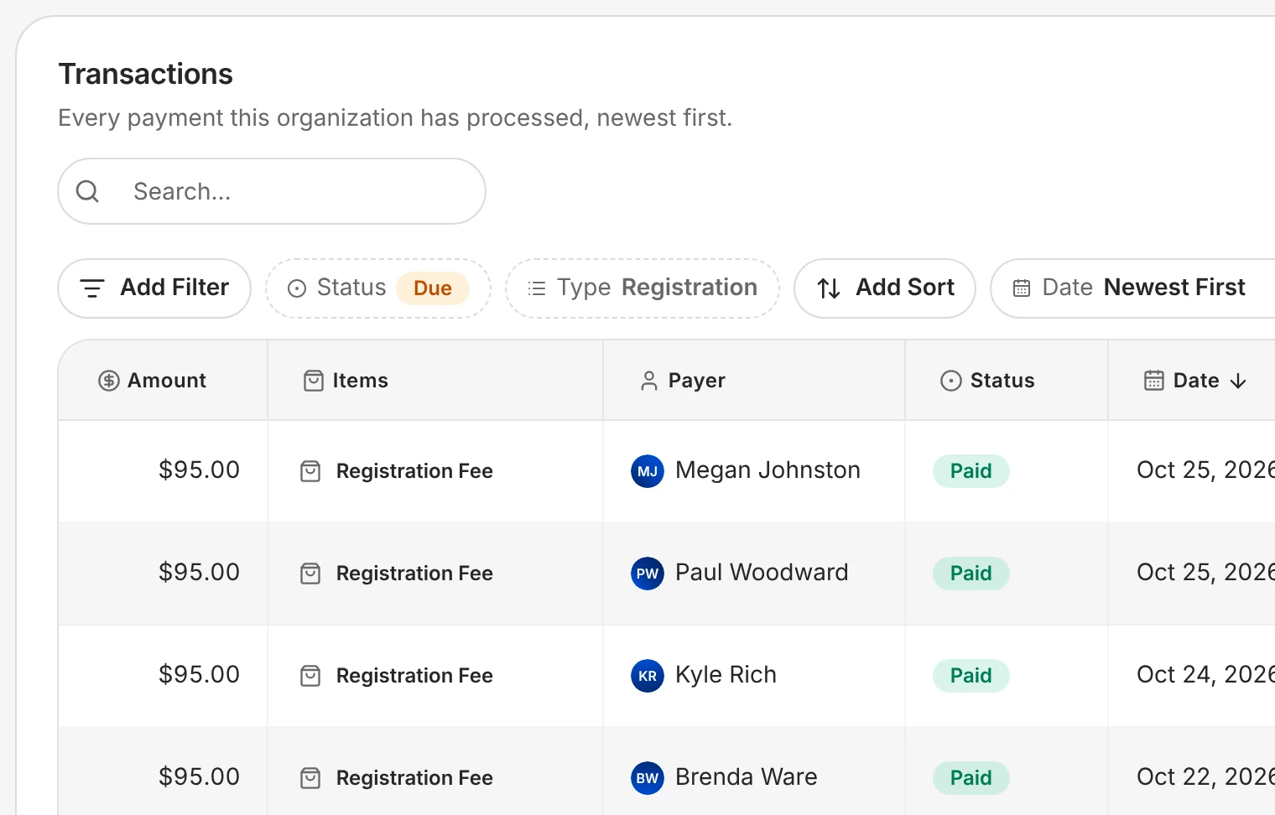Open the Type Registration filter chip

point(643,288)
